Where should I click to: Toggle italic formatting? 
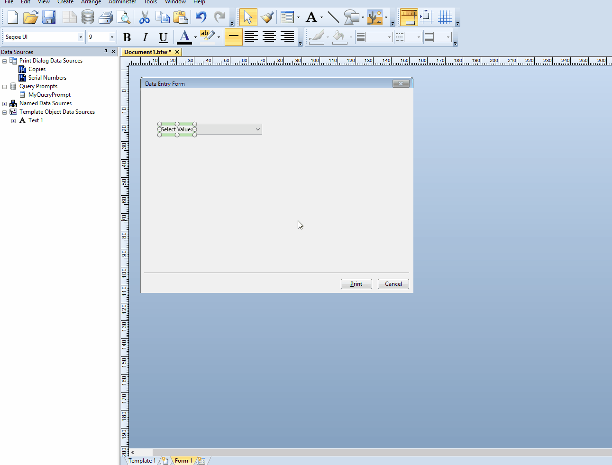(145, 37)
